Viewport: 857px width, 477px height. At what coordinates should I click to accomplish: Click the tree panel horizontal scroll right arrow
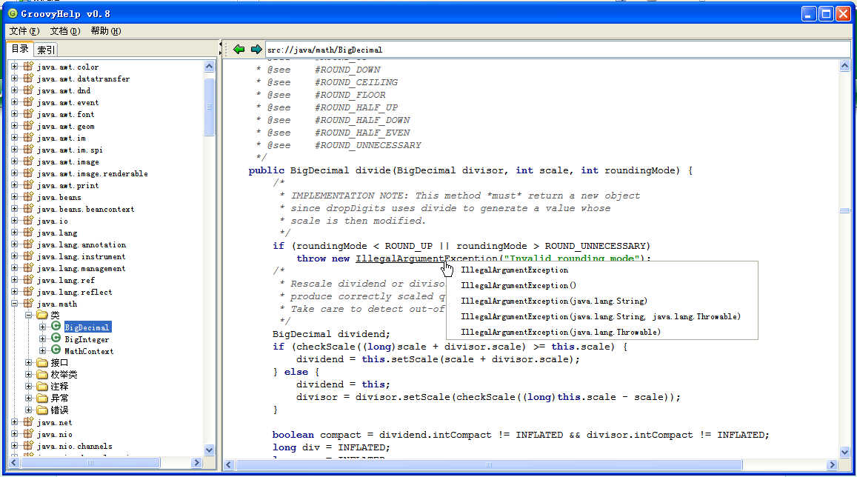197,462
